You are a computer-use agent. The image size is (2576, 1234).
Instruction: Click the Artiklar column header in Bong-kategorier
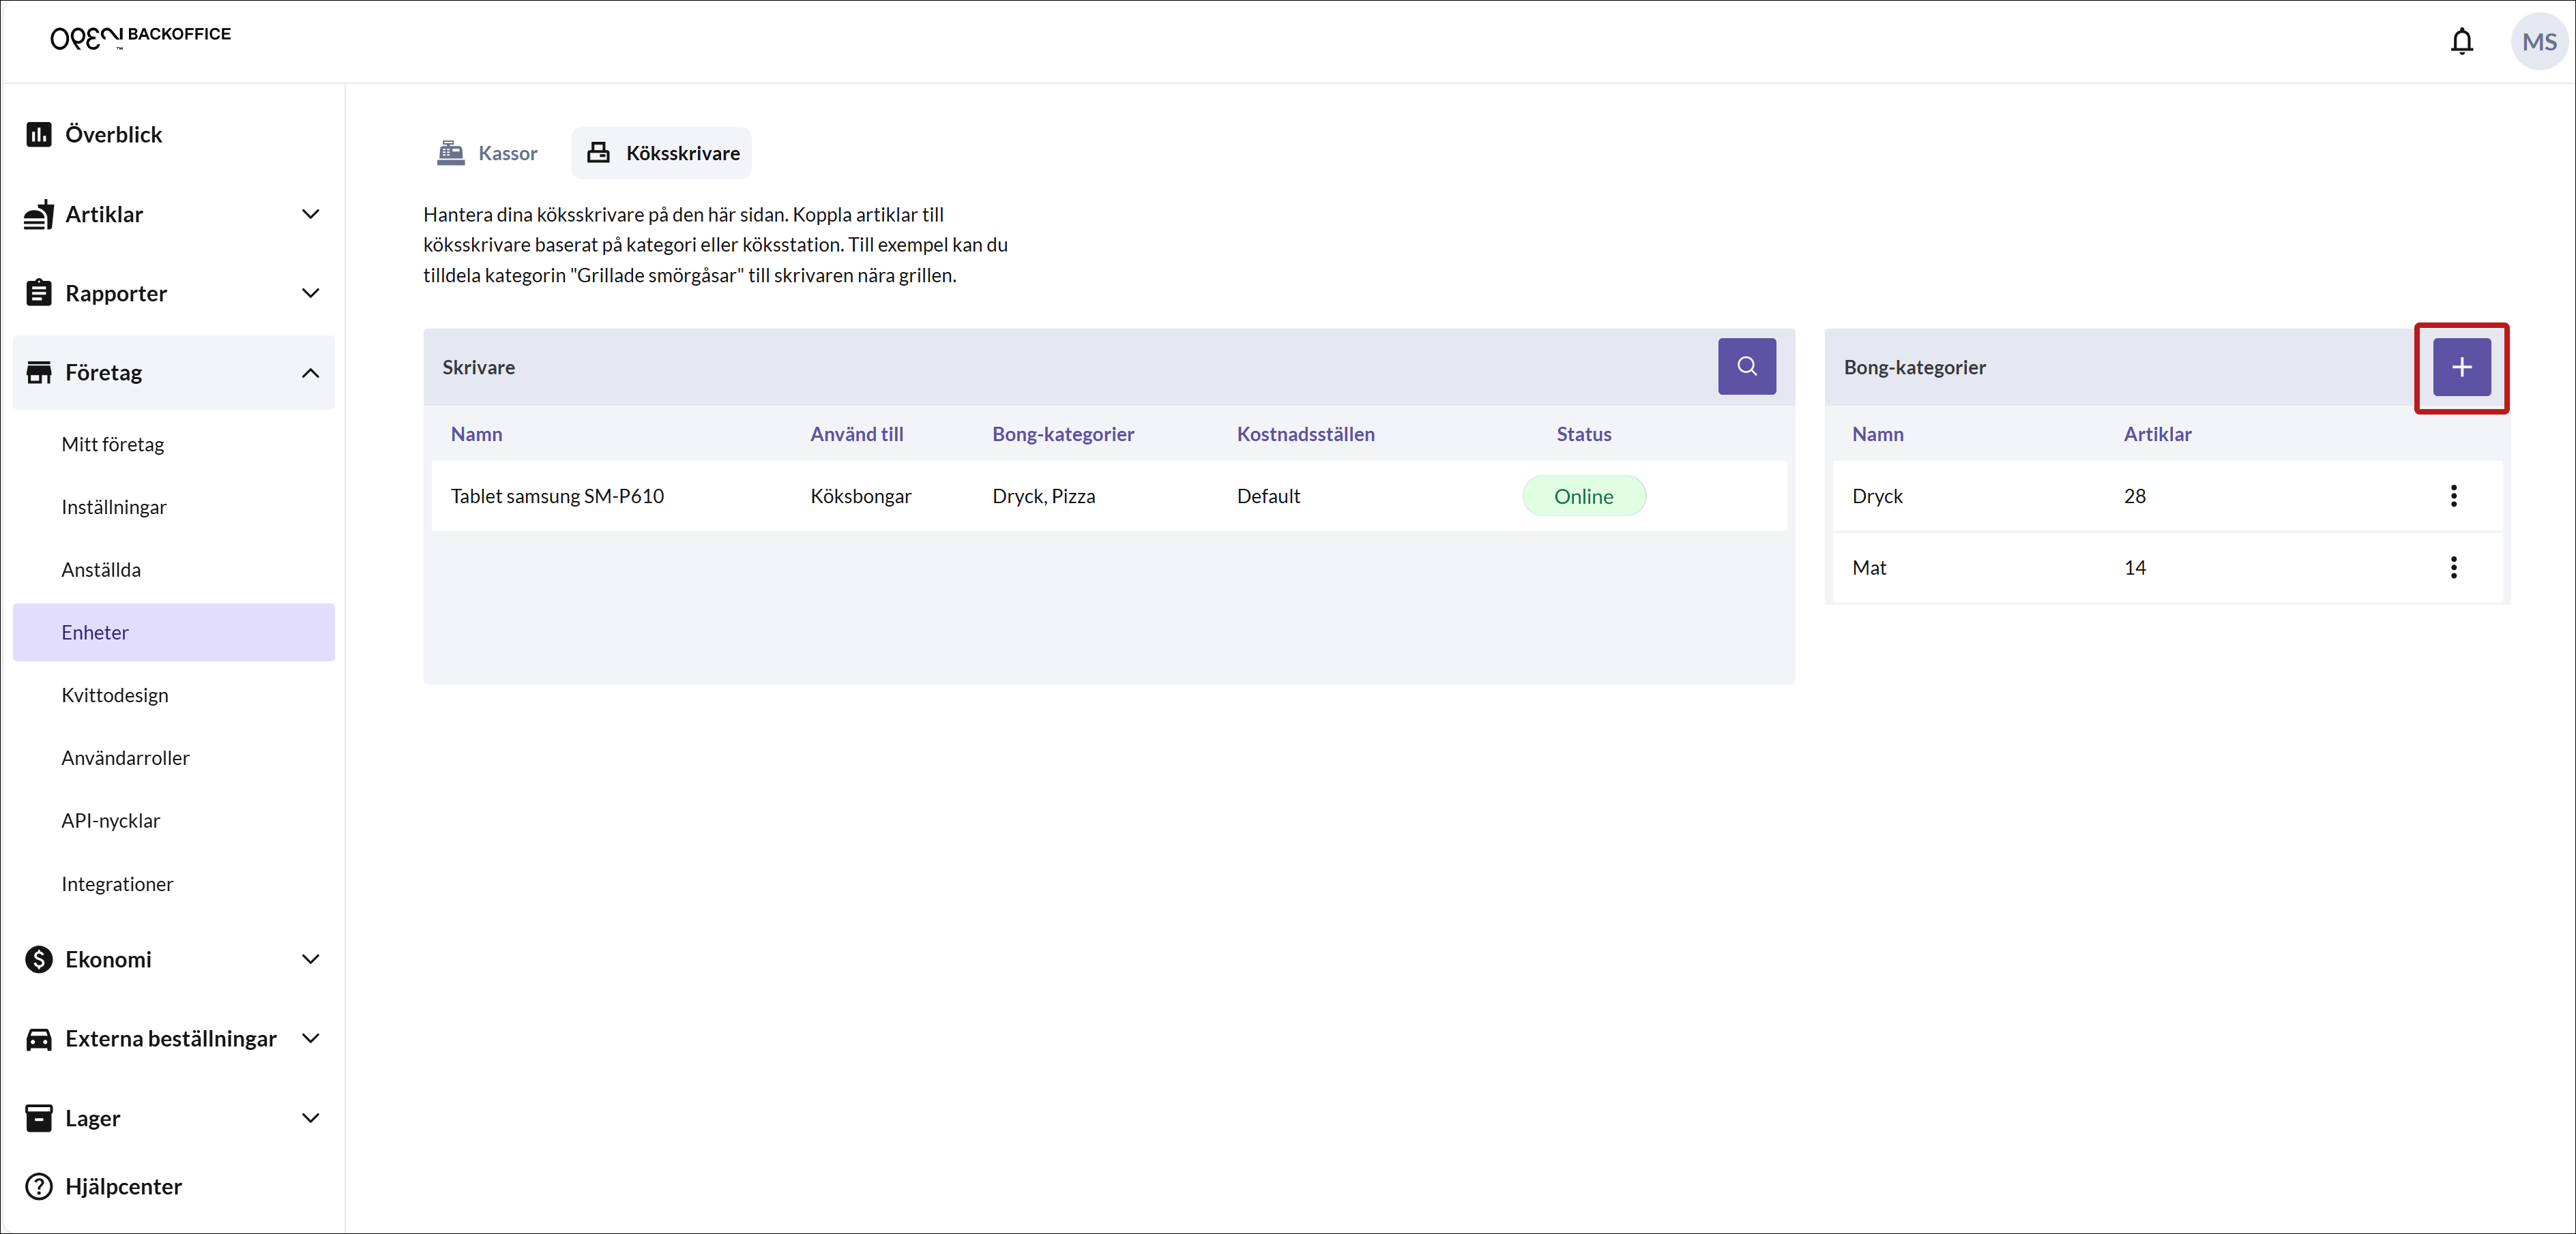pyautogui.click(x=2157, y=434)
